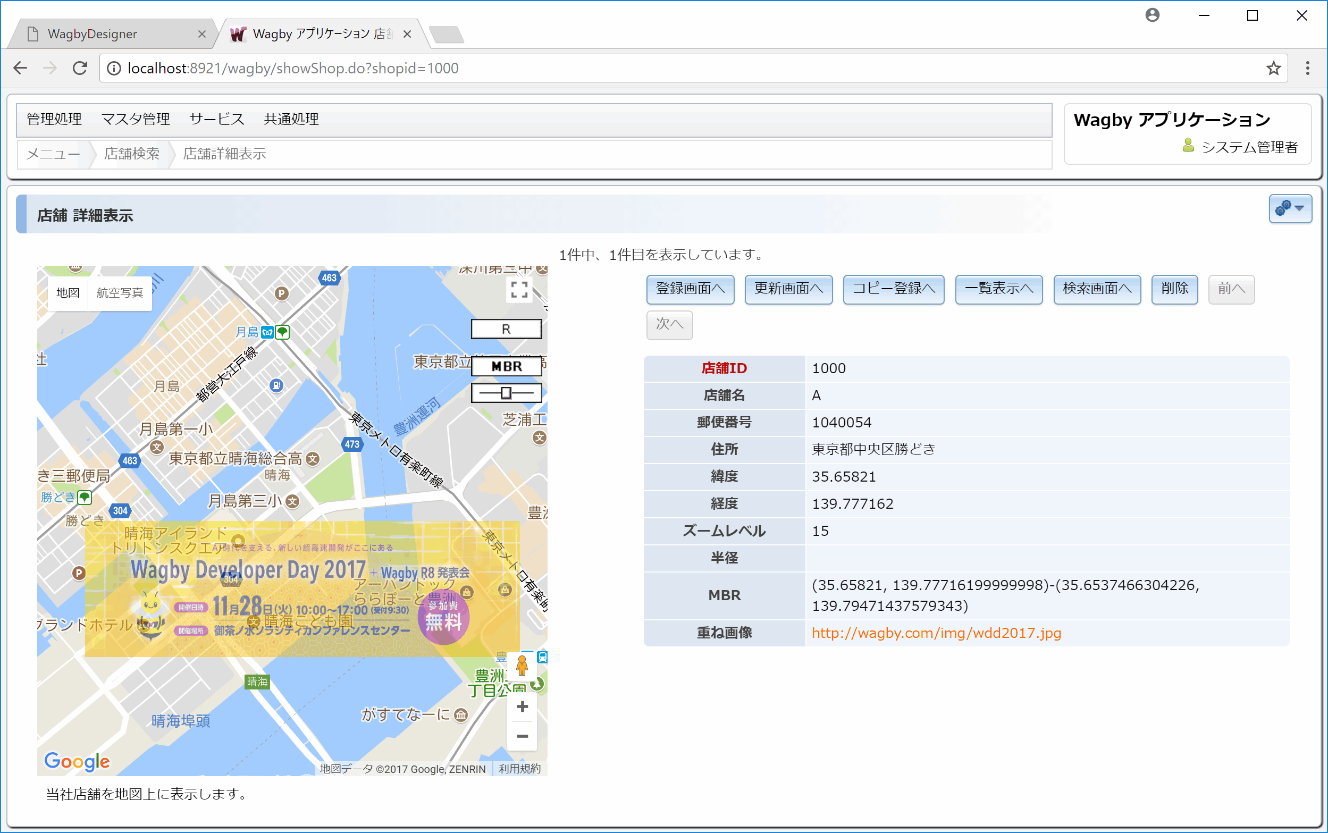The width and height of the screenshot is (1328, 833).
Task: Click the ズームレベル value 15
Action: (820, 531)
